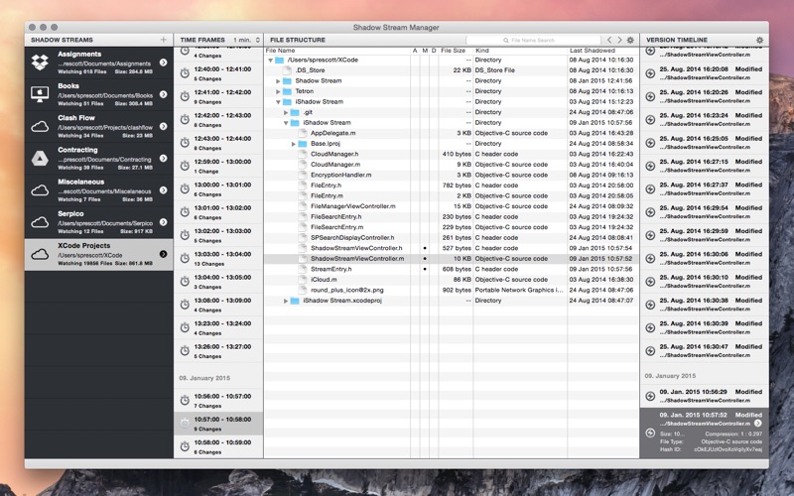Image resolution: width=794 pixels, height=496 pixels.
Task: Click version icon for 09. Jan. 2015 10:56:29
Action: click(651, 396)
